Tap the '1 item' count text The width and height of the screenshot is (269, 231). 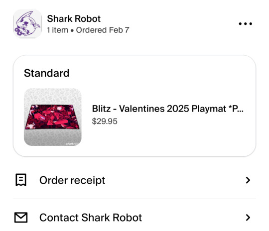pos(57,30)
